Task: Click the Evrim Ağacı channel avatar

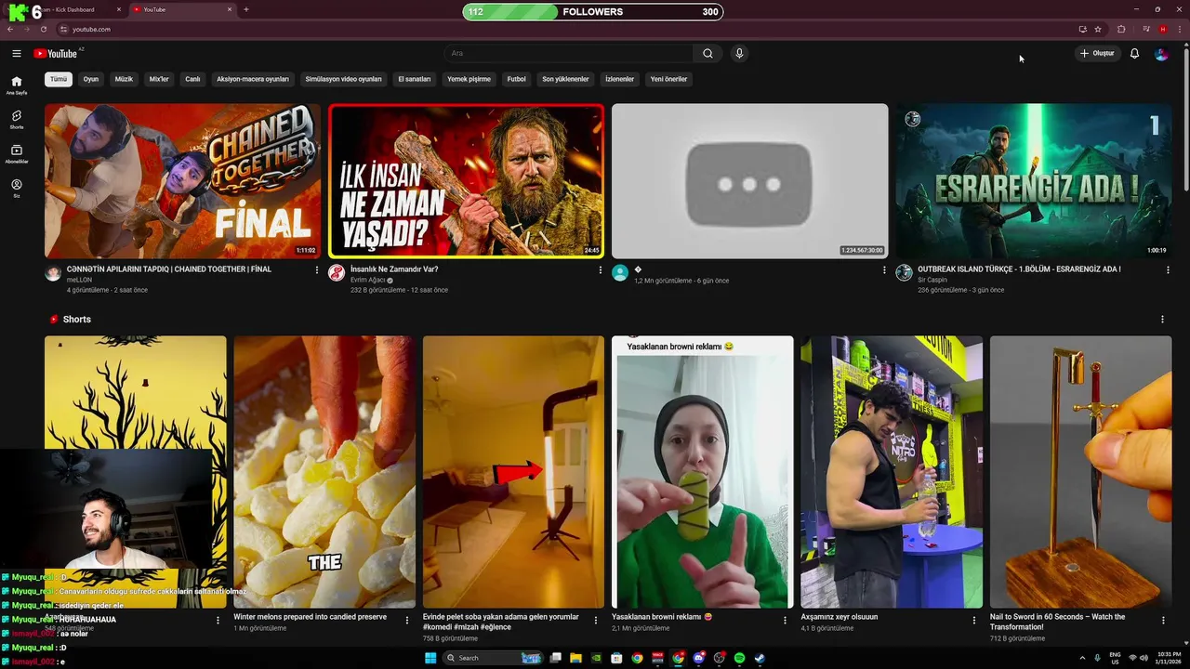Action: point(337,272)
